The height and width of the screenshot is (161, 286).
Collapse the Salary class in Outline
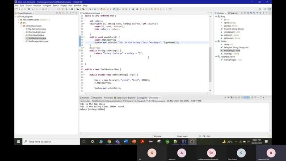pyautogui.click(x=216, y=42)
